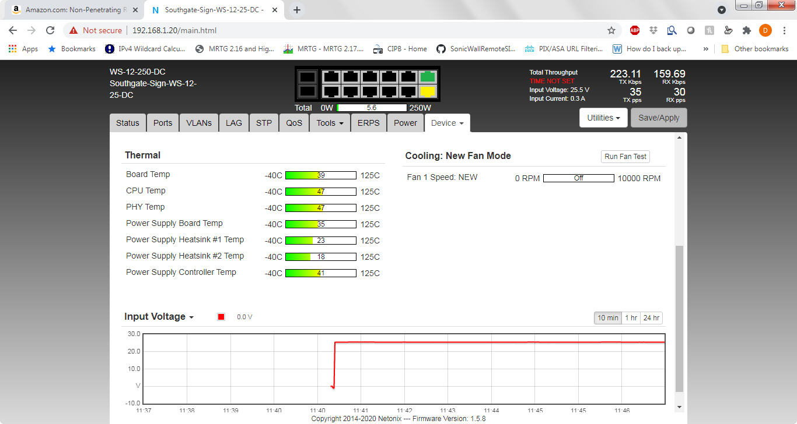Viewport: 797px width, 424px height.
Task: Bookmark this page with the star icon
Action: click(x=611, y=30)
